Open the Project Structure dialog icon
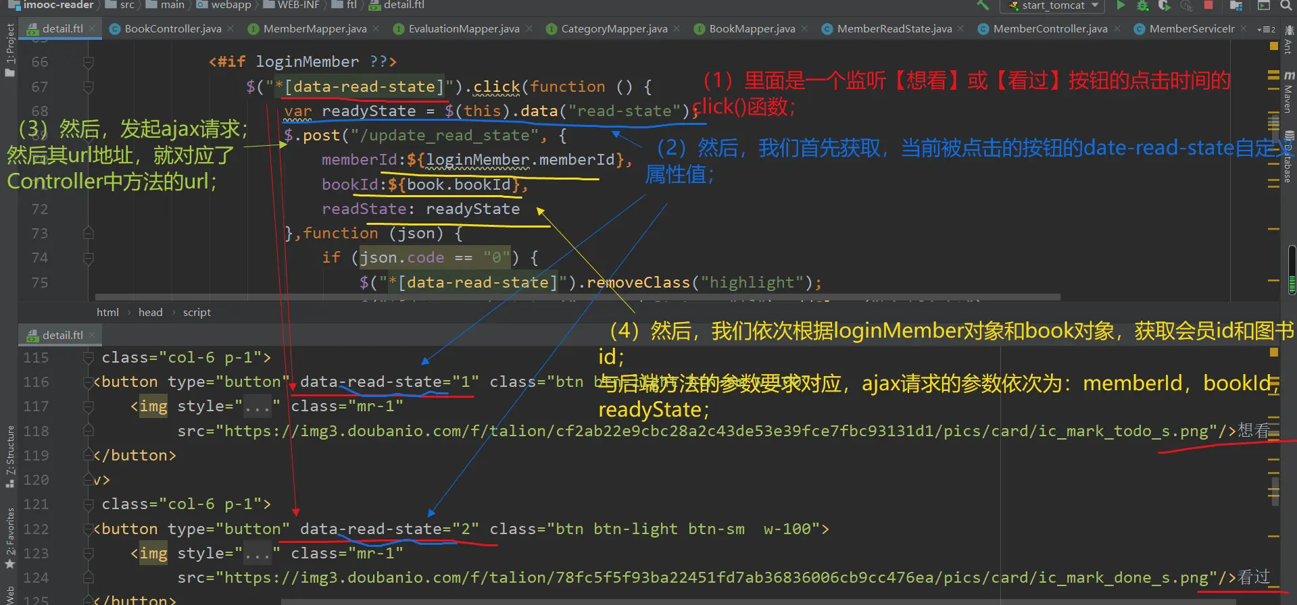1297x605 pixels. (x=1236, y=5)
